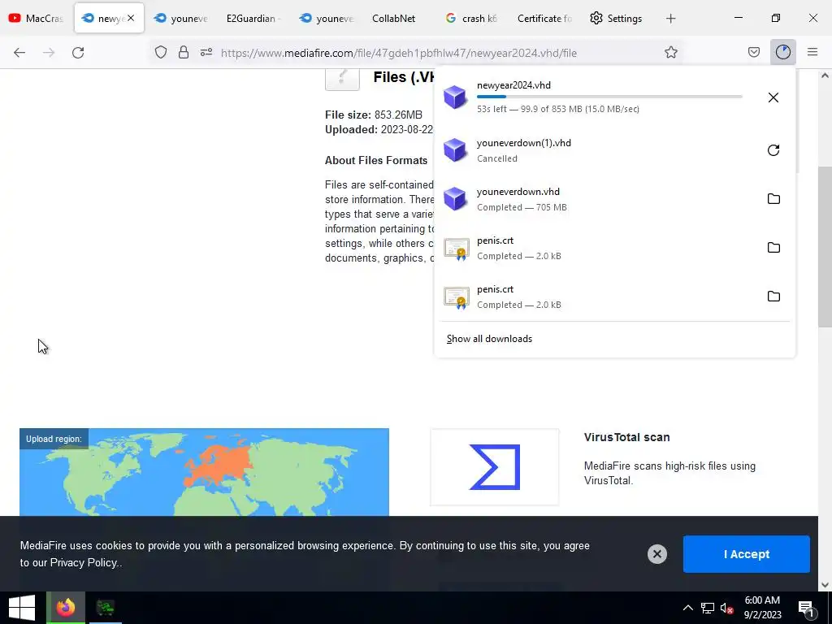Switch to the E2Guardian tab
The image size is (832, 624).
click(x=253, y=19)
